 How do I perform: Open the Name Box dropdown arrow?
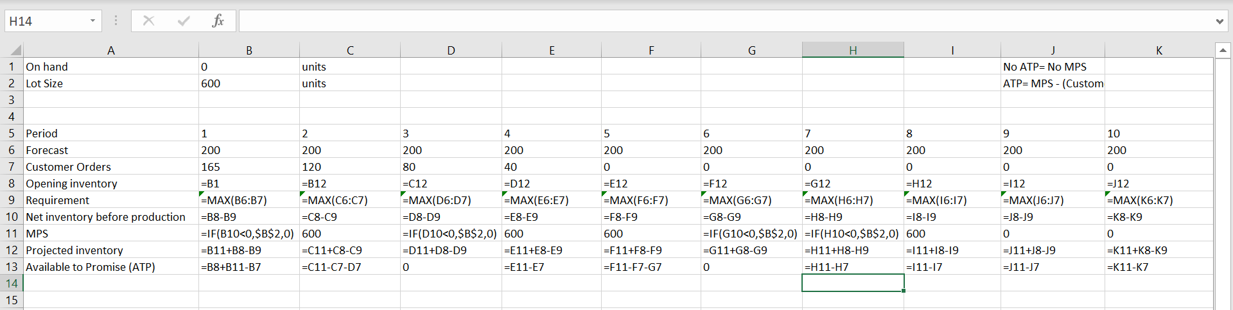point(92,21)
